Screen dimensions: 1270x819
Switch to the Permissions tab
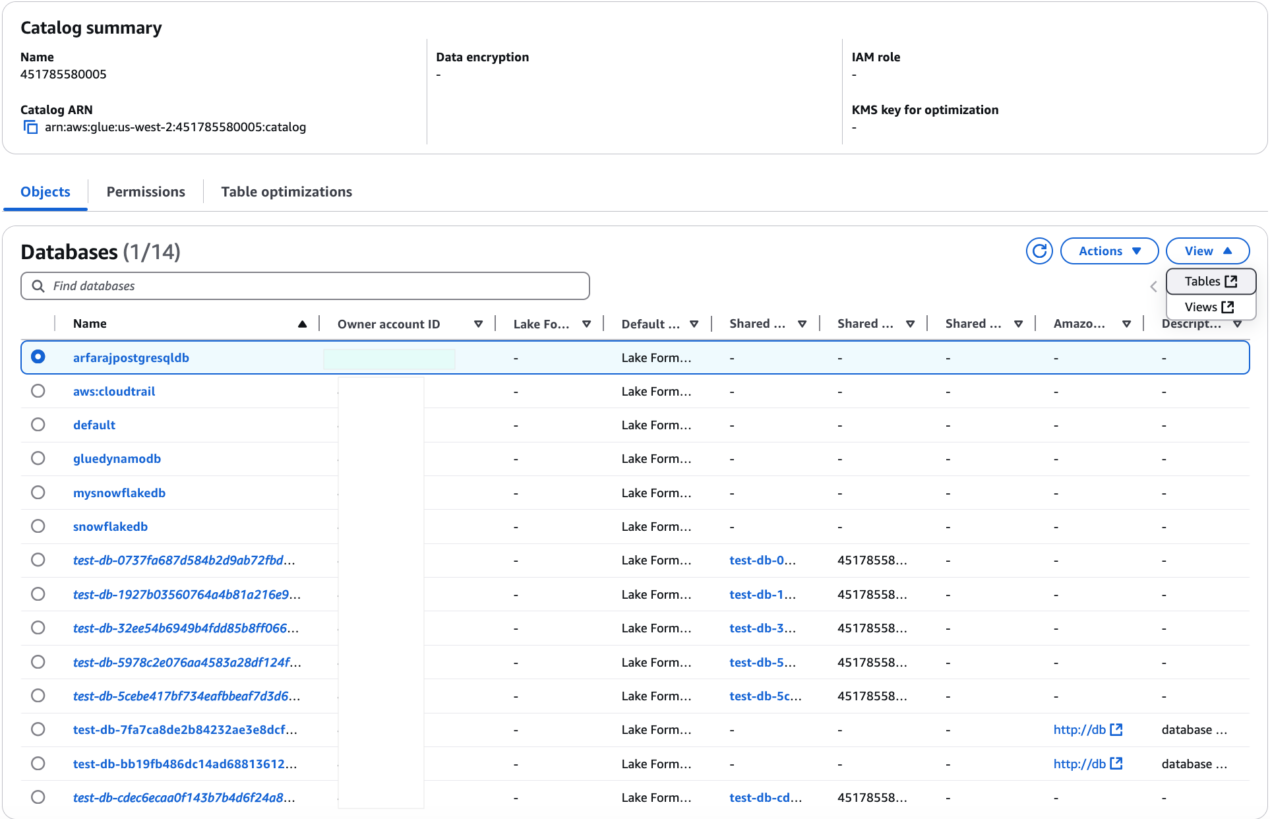(146, 191)
